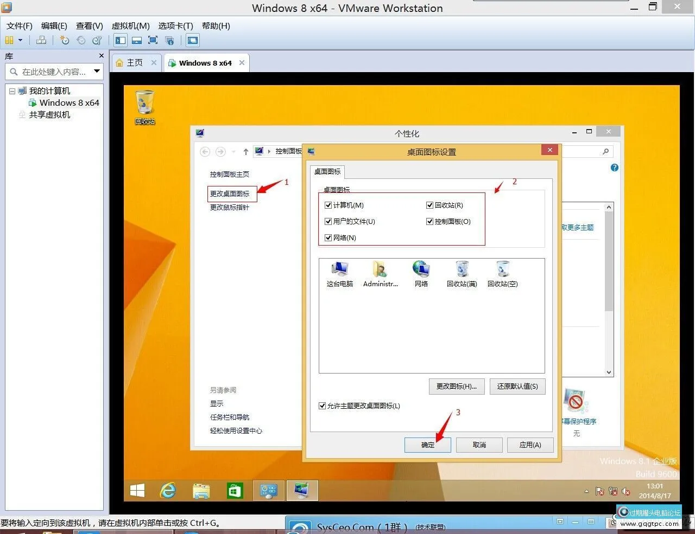Click the send Ctrl+Alt+Del toolbar icon
Viewport: 695px width, 534px height.
click(x=41, y=40)
